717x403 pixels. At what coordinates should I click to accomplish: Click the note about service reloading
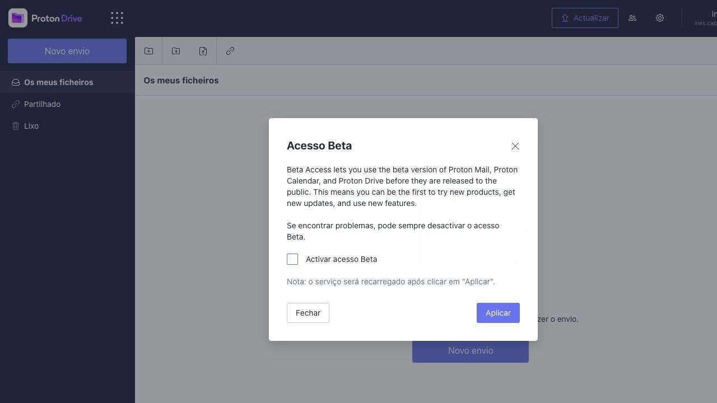pyautogui.click(x=391, y=282)
